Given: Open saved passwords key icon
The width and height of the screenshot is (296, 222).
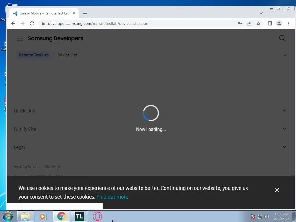Looking at the screenshot, I should (240, 23).
